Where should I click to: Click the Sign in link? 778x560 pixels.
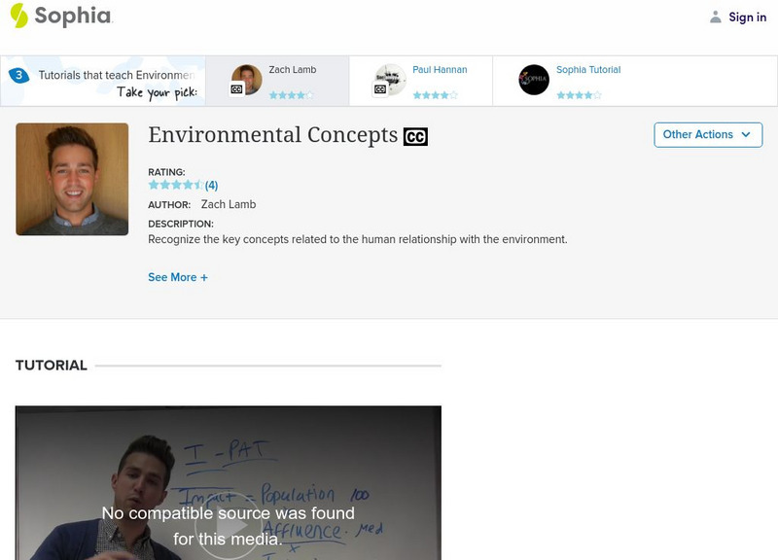tap(747, 17)
